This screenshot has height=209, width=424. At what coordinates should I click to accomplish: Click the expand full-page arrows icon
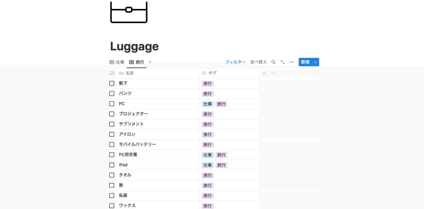click(282, 62)
